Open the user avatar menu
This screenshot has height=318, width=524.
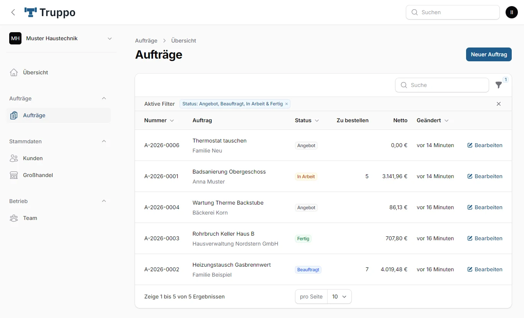click(x=512, y=12)
